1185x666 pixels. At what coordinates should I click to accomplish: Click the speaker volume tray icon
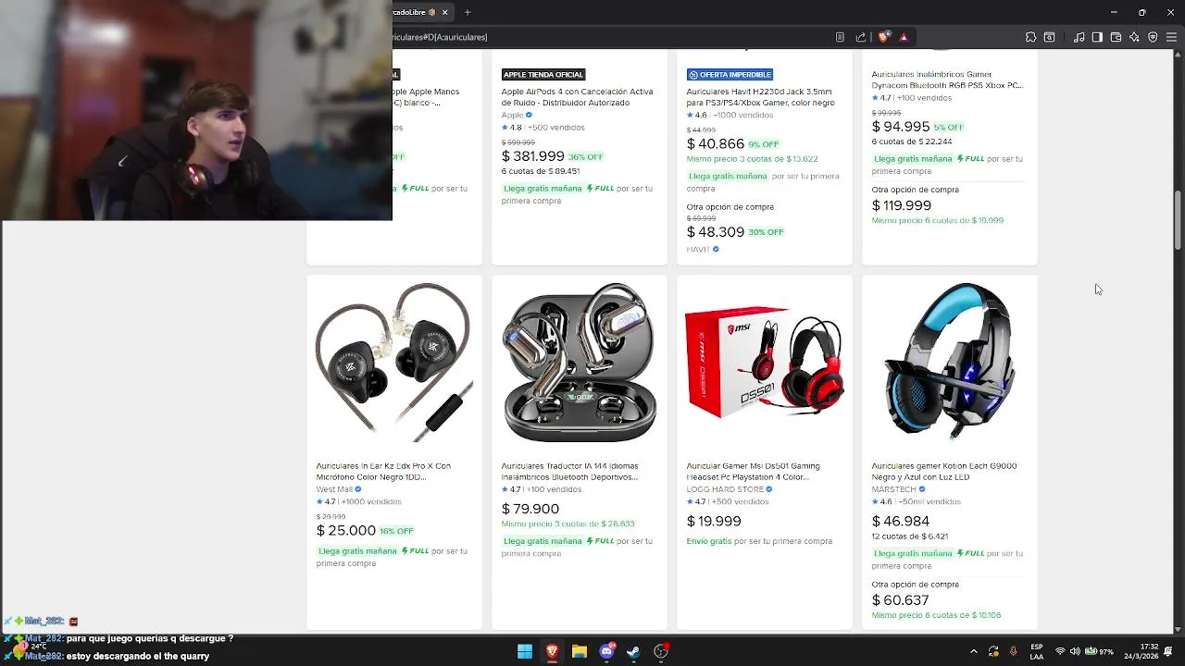(1075, 651)
